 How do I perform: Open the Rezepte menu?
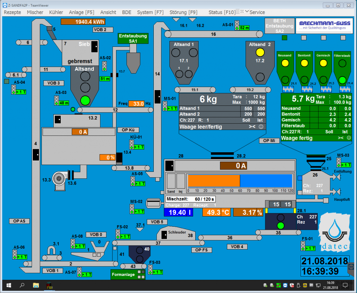[x=12, y=12]
